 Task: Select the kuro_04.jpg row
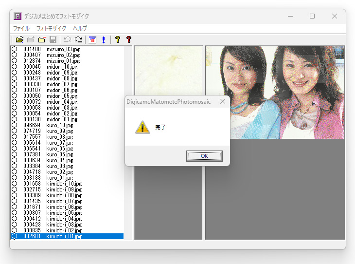click(x=67, y=160)
